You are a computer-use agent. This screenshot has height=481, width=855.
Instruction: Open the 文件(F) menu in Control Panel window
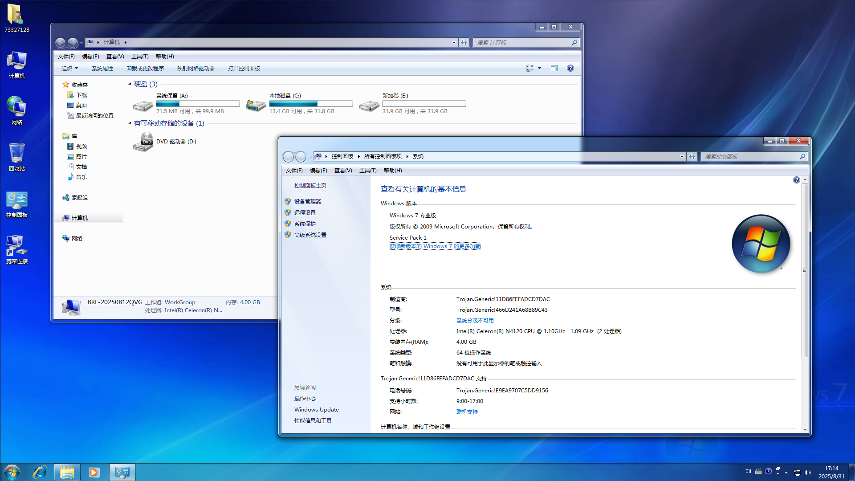[x=293, y=170]
